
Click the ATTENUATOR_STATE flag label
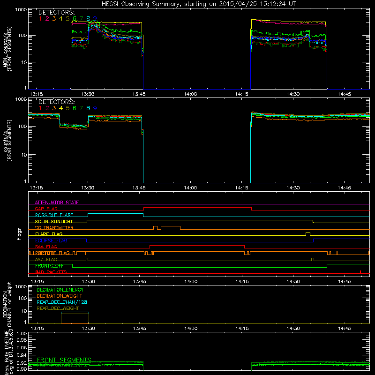[x=57, y=202]
